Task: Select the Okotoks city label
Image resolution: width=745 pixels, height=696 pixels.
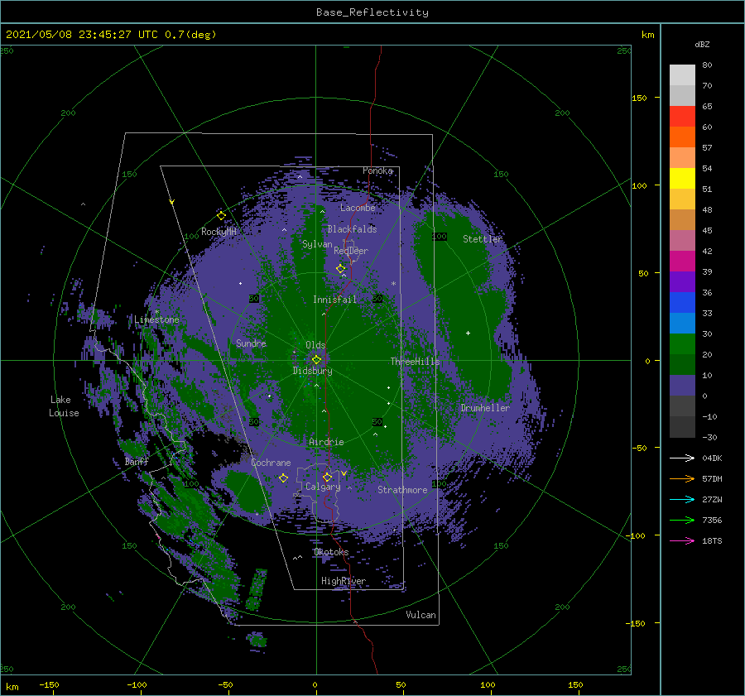Action: tap(331, 552)
